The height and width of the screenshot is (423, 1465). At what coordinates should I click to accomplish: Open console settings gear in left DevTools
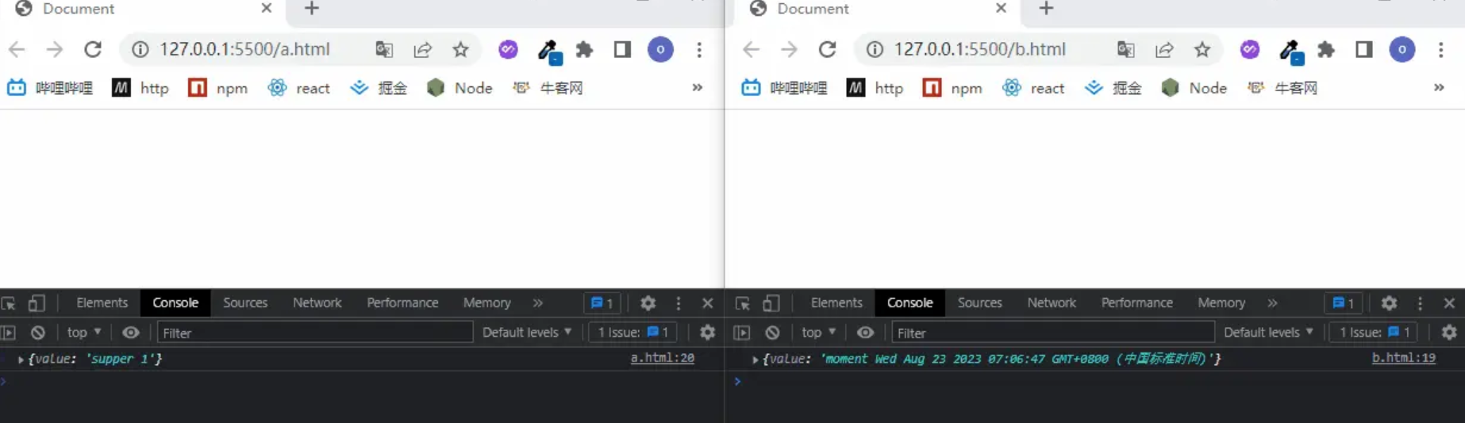pyautogui.click(x=707, y=333)
